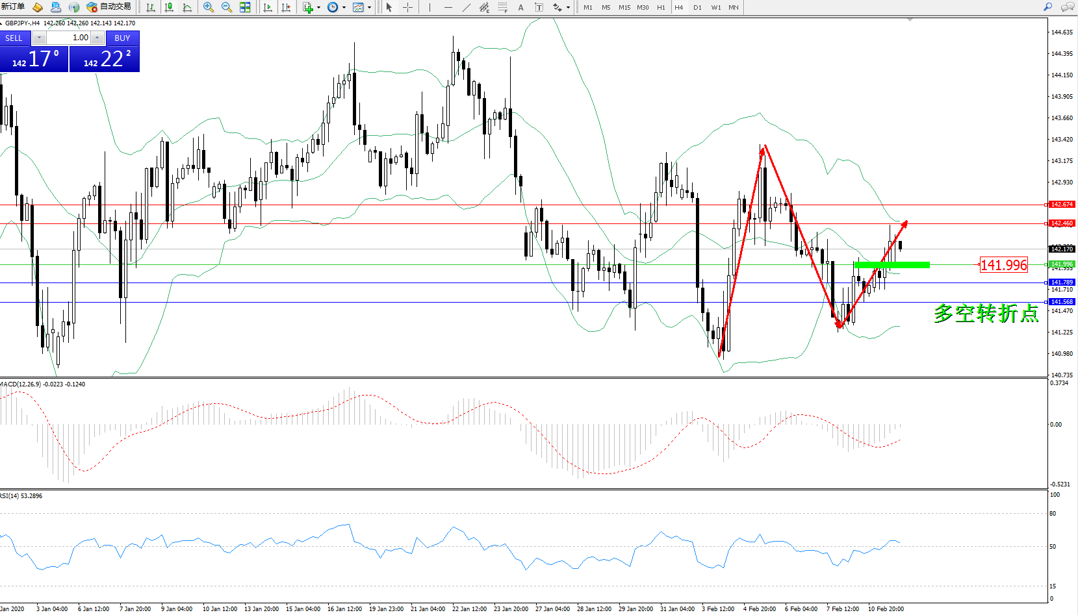The height and width of the screenshot is (615, 1078).
Task: Click the zoom in magnifier icon
Action: (208, 7)
